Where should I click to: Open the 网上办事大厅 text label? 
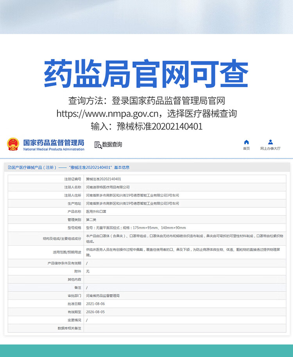tap(270, 149)
